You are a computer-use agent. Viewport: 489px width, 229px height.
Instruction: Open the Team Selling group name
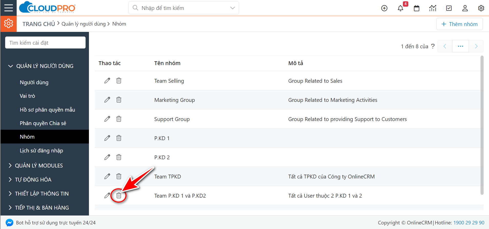(x=169, y=81)
